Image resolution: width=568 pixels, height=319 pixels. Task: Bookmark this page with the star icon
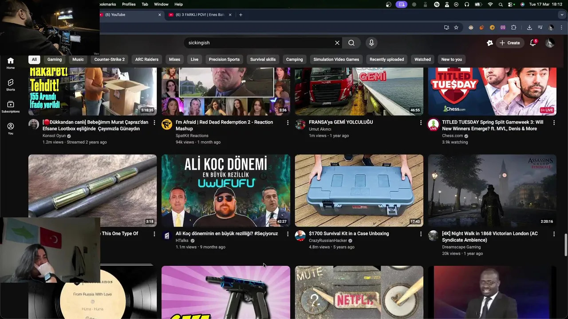(x=456, y=27)
